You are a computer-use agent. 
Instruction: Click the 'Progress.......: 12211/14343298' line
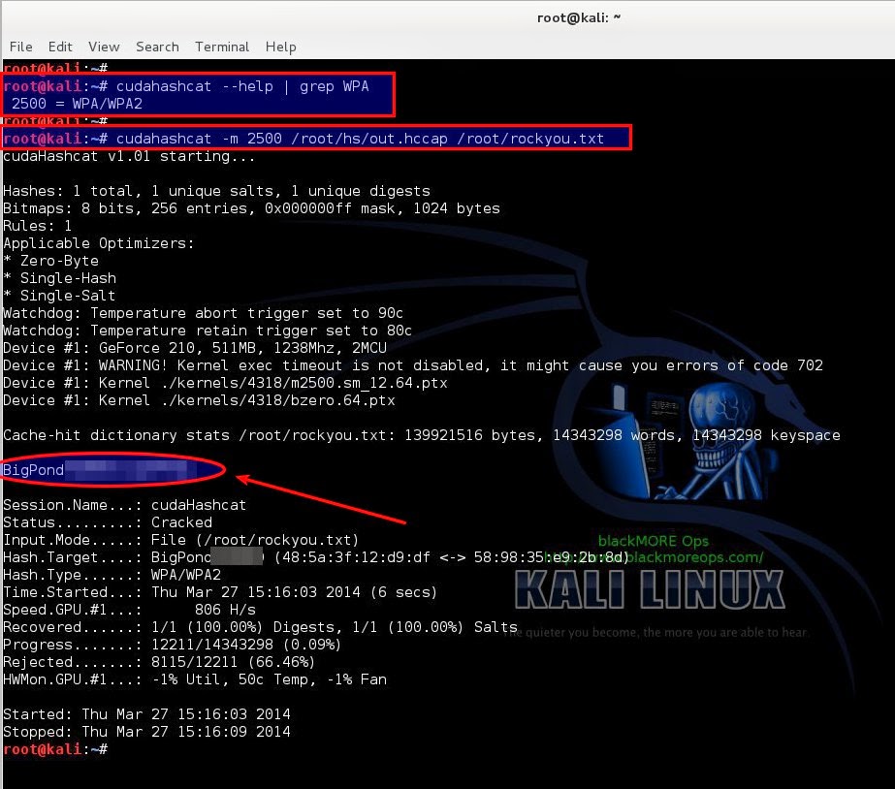coord(173,645)
